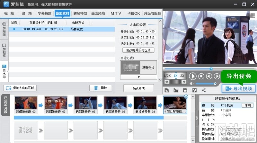Click the clips timeline progress bar
Image resolution: width=257 pixels, height=143 pixels.
click(x=101, y=117)
